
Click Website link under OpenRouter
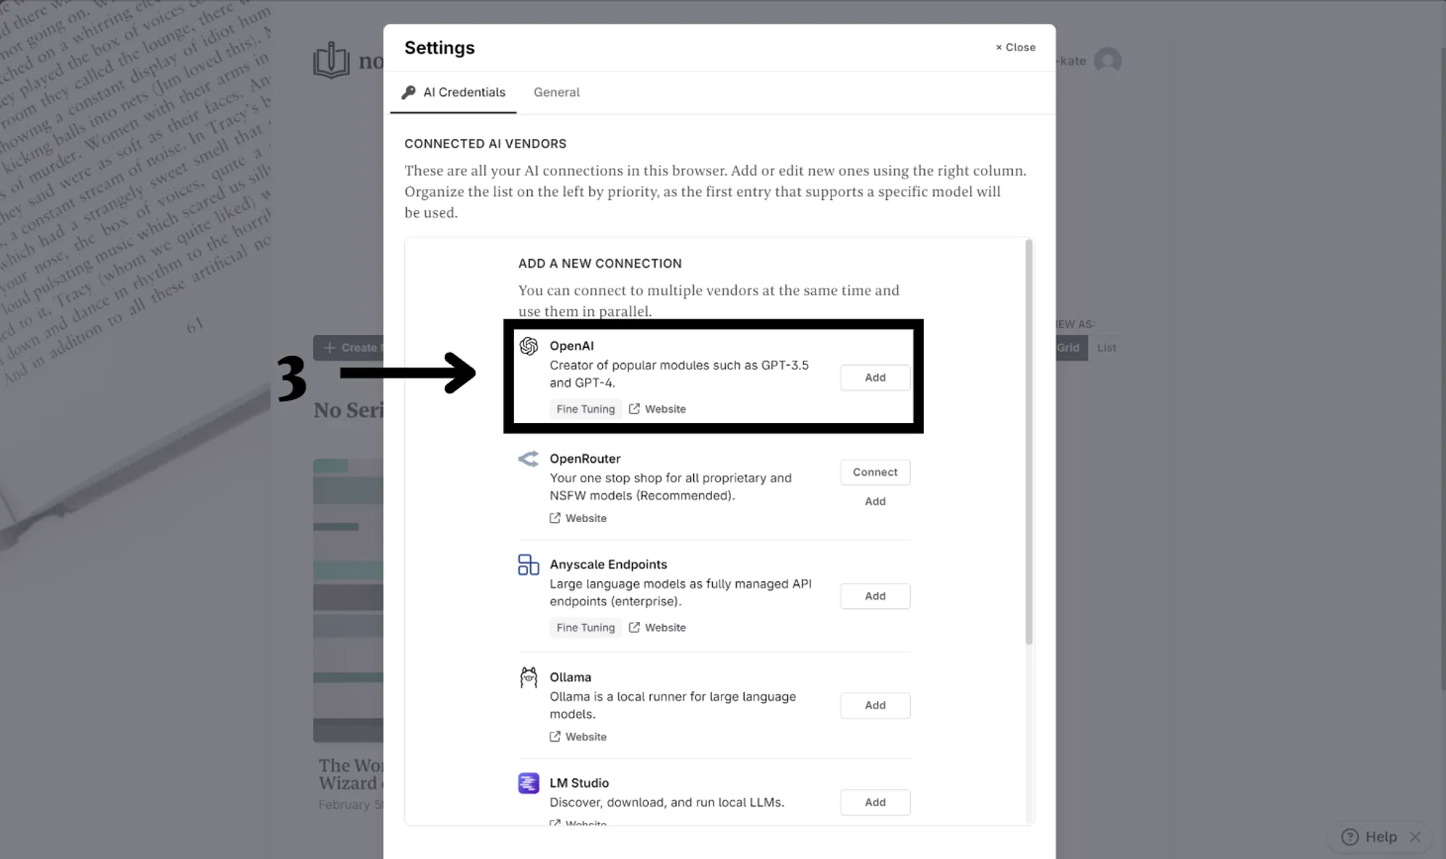(x=586, y=518)
